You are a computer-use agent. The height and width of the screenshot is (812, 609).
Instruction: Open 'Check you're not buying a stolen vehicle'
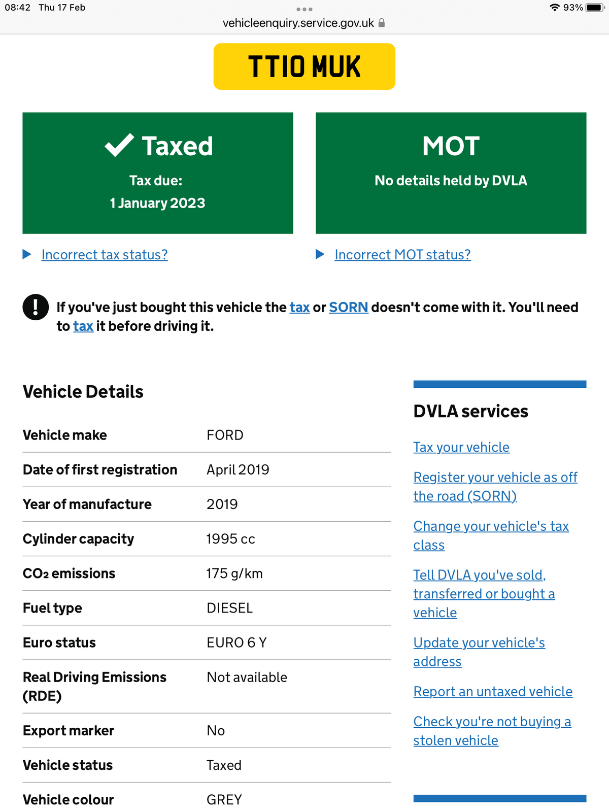[x=492, y=731]
